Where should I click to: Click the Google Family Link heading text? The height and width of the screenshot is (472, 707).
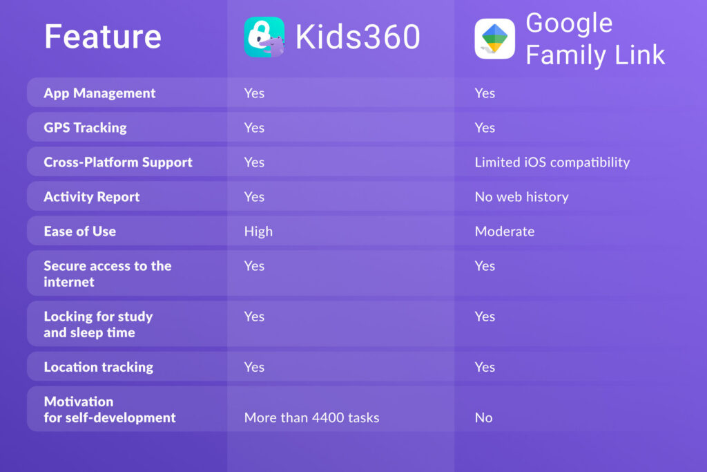[595, 39]
